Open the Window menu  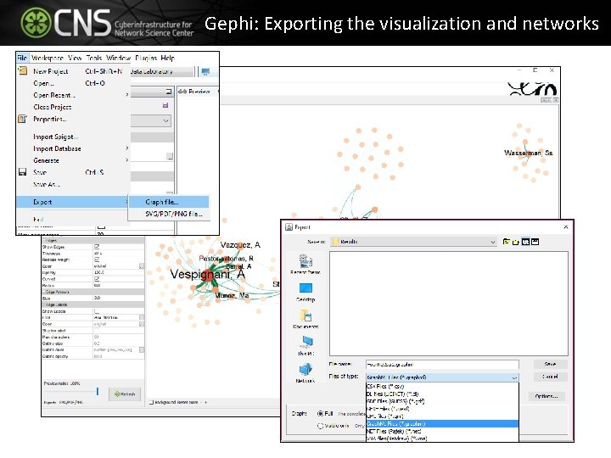(x=119, y=58)
